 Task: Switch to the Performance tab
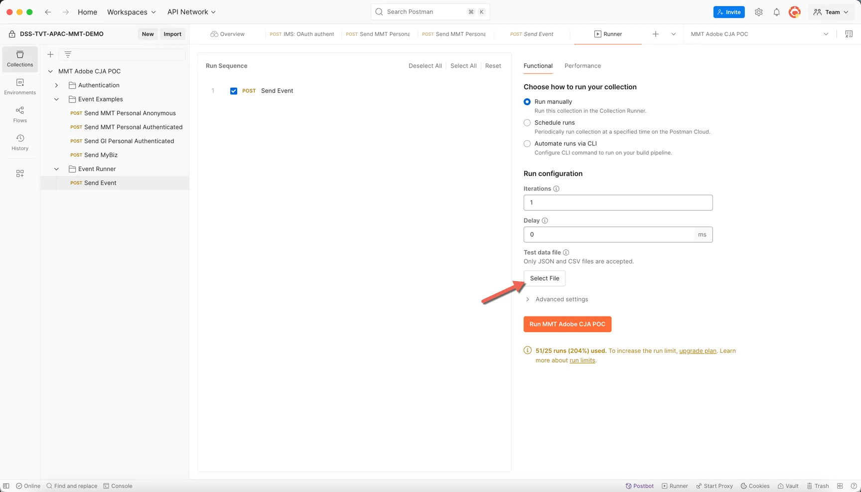click(x=582, y=66)
